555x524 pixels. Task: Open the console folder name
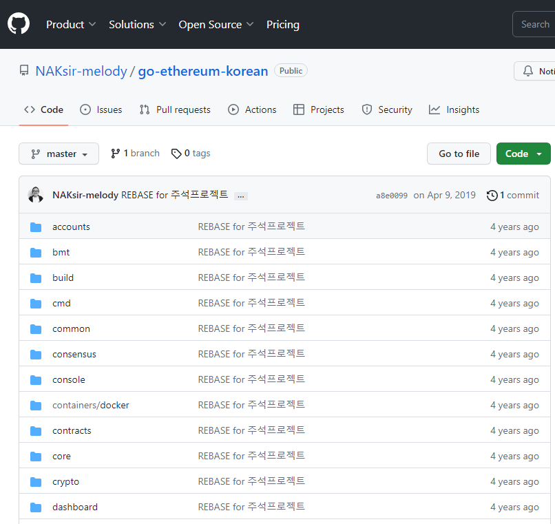point(69,380)
